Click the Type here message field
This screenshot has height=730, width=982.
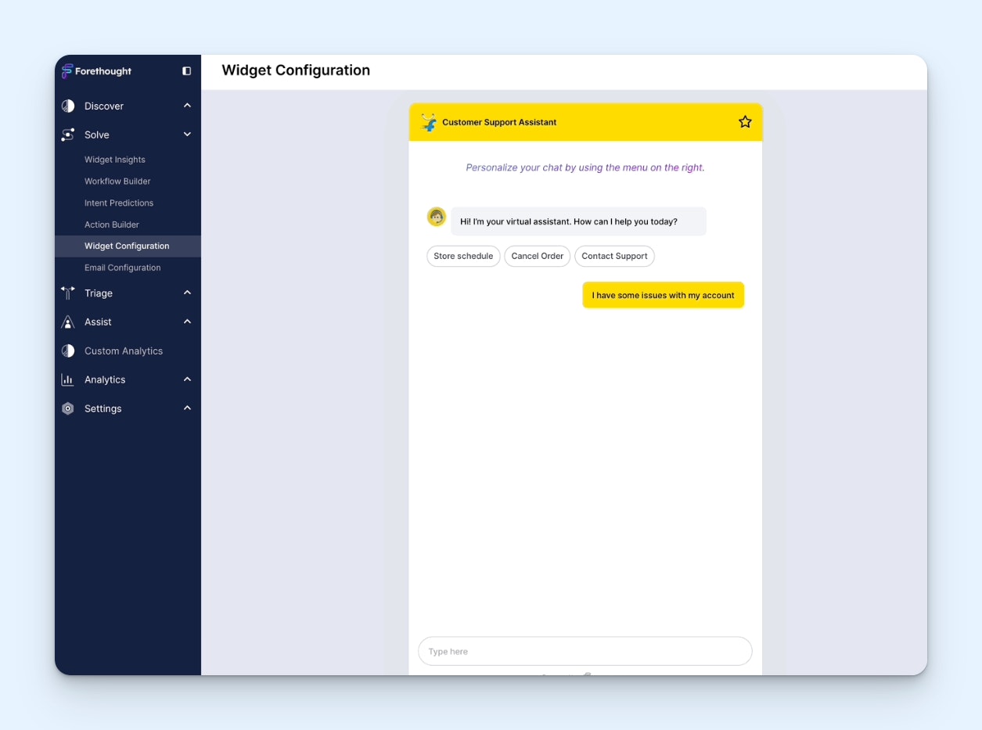[585, 651]
